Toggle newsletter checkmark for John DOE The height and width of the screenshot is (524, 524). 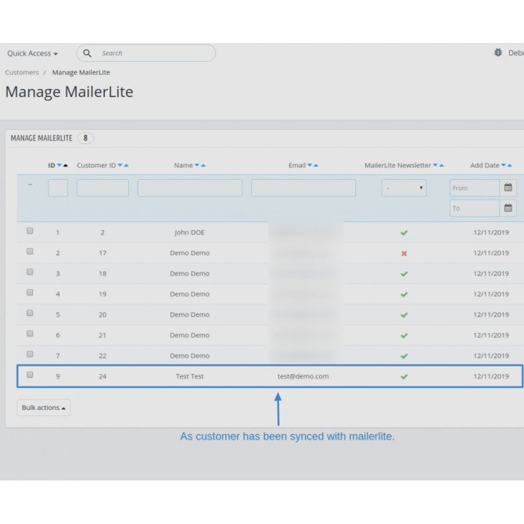(404, 232)
